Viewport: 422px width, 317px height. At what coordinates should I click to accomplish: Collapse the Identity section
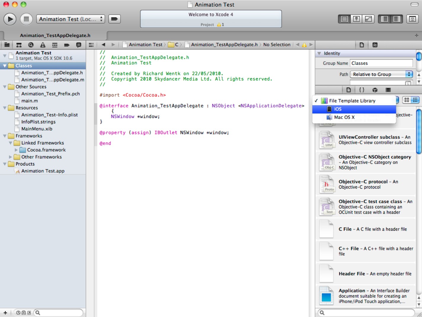319,53
